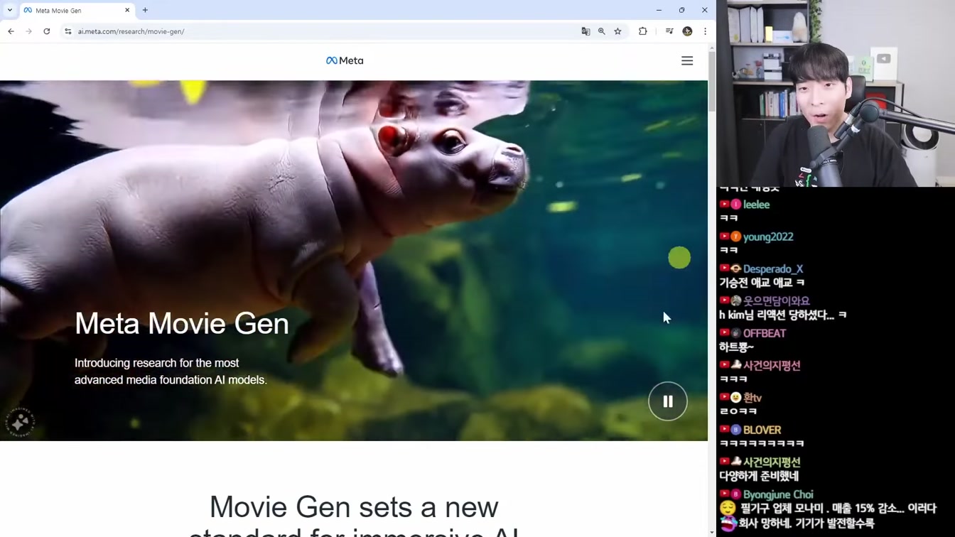This screenshot has width=955, height=537.
Task: Bookmark this page with star icon
Action: click(x=618, y=31)
